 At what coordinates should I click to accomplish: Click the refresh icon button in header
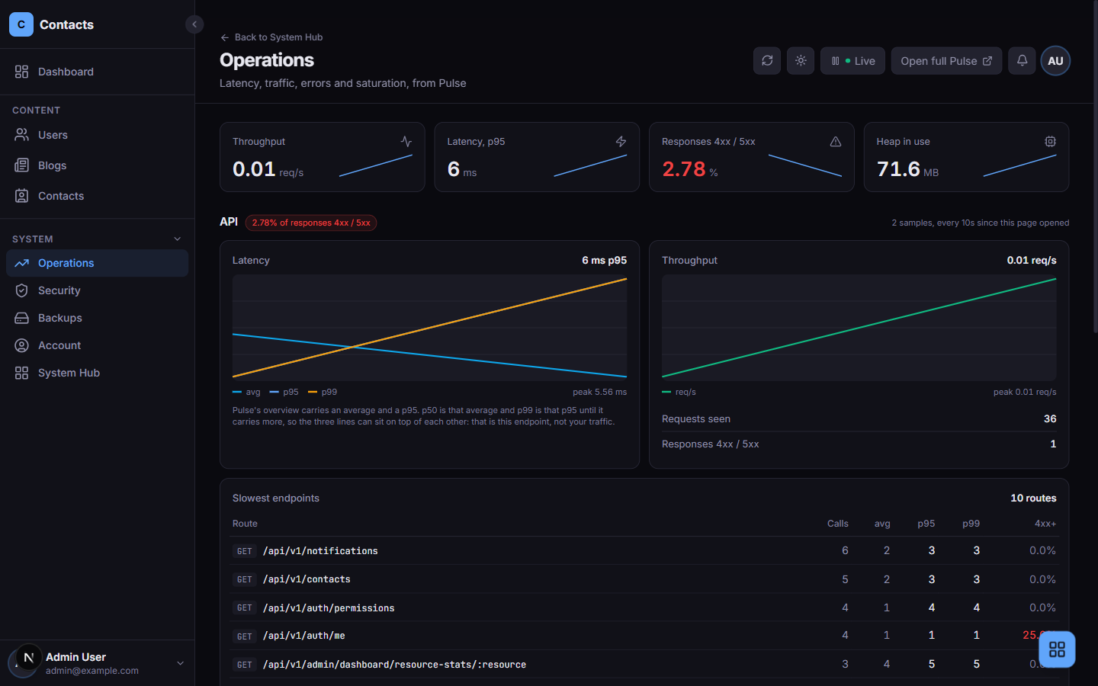(767, 61)
